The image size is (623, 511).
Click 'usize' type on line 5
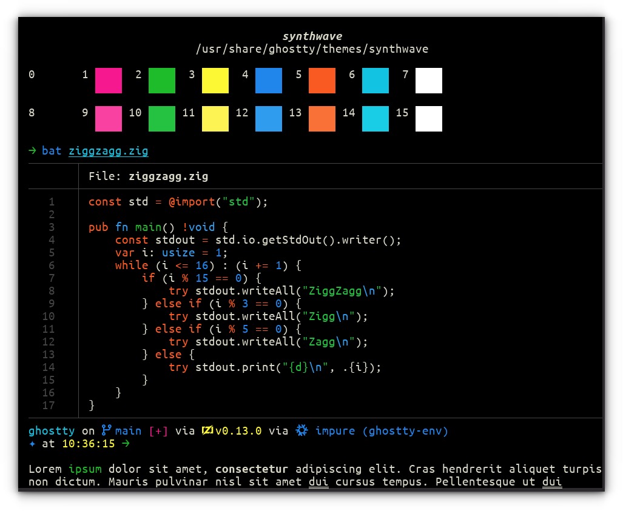[178, 253]
